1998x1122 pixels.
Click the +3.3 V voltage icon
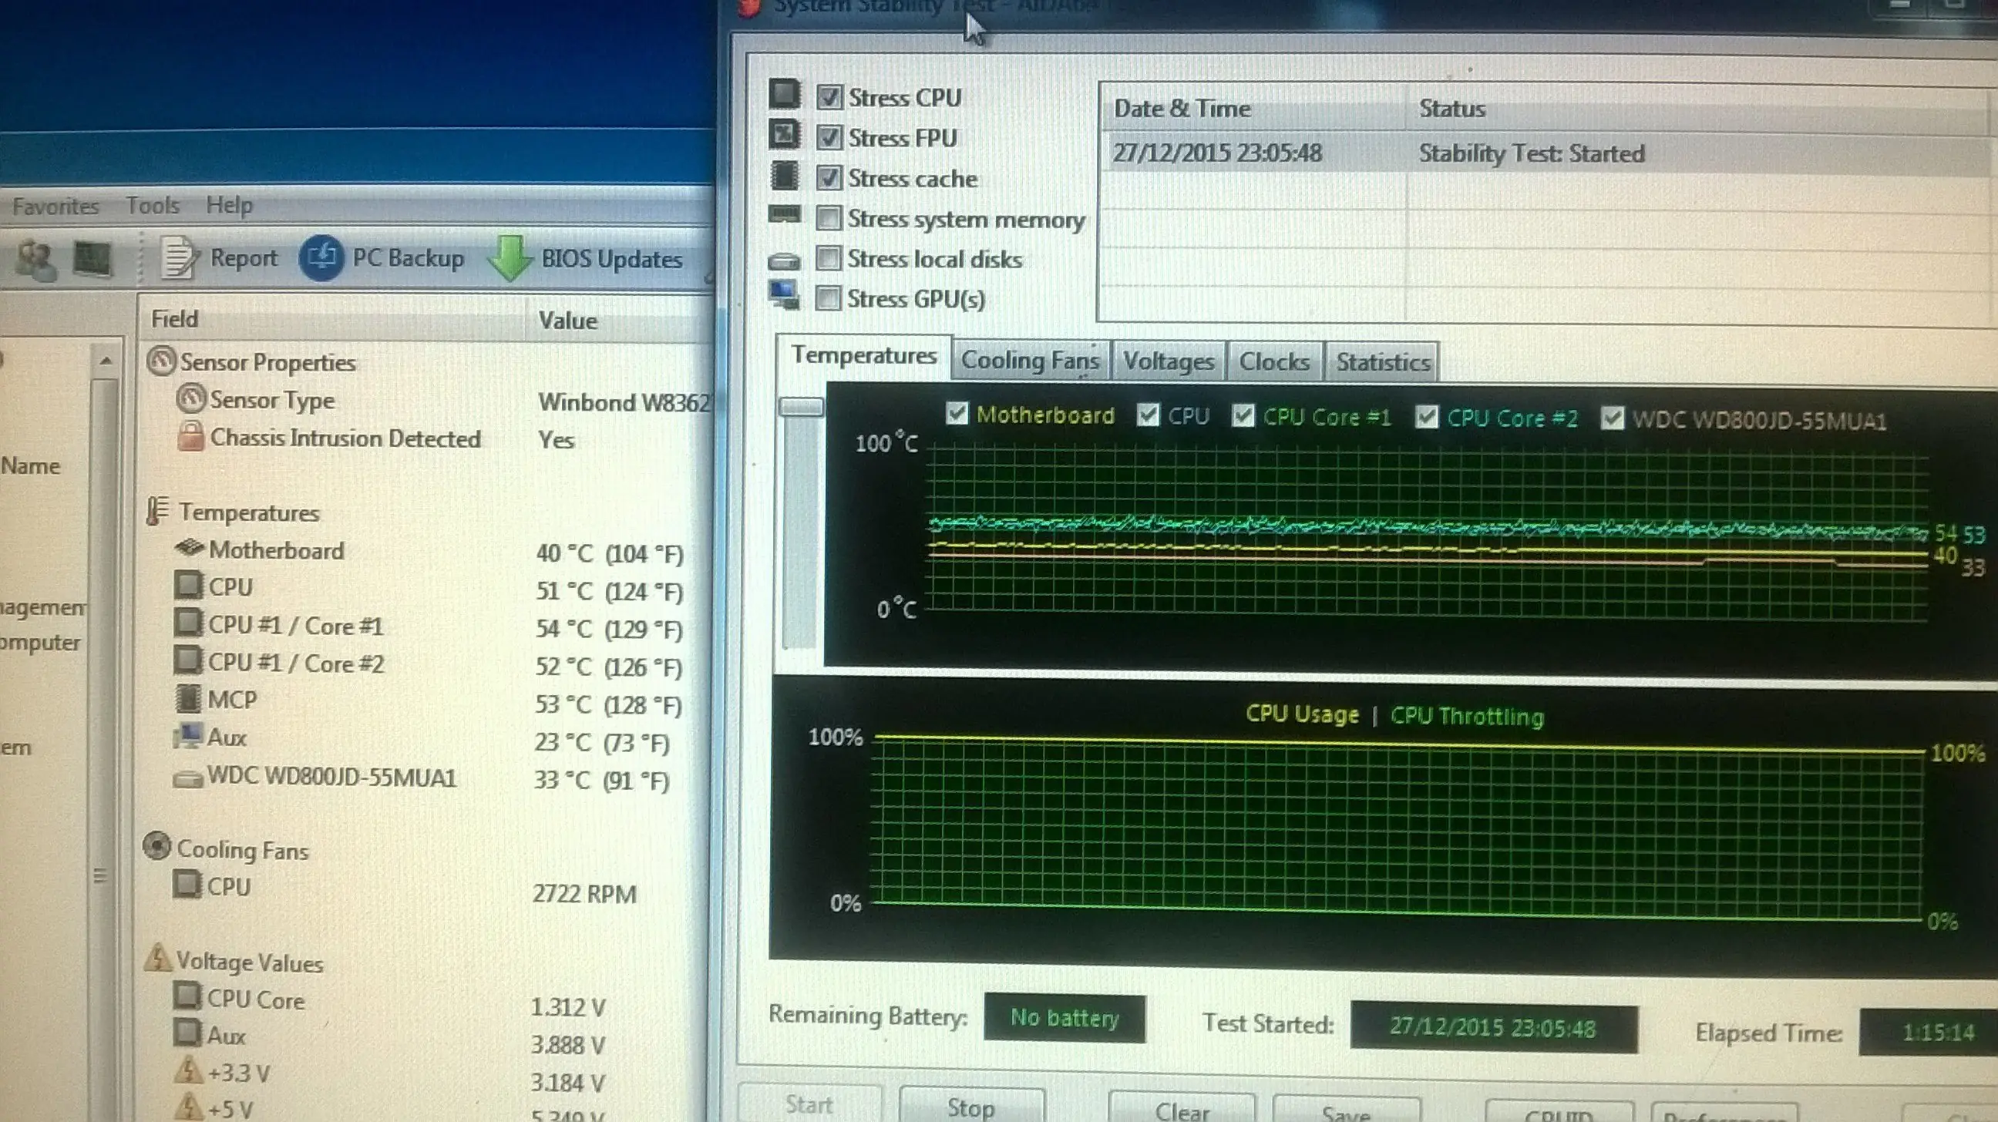tap(188, 1071)
